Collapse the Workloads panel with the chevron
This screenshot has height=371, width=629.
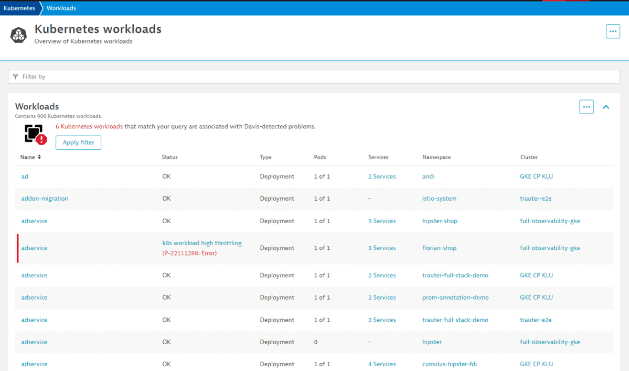pos(606,106)
